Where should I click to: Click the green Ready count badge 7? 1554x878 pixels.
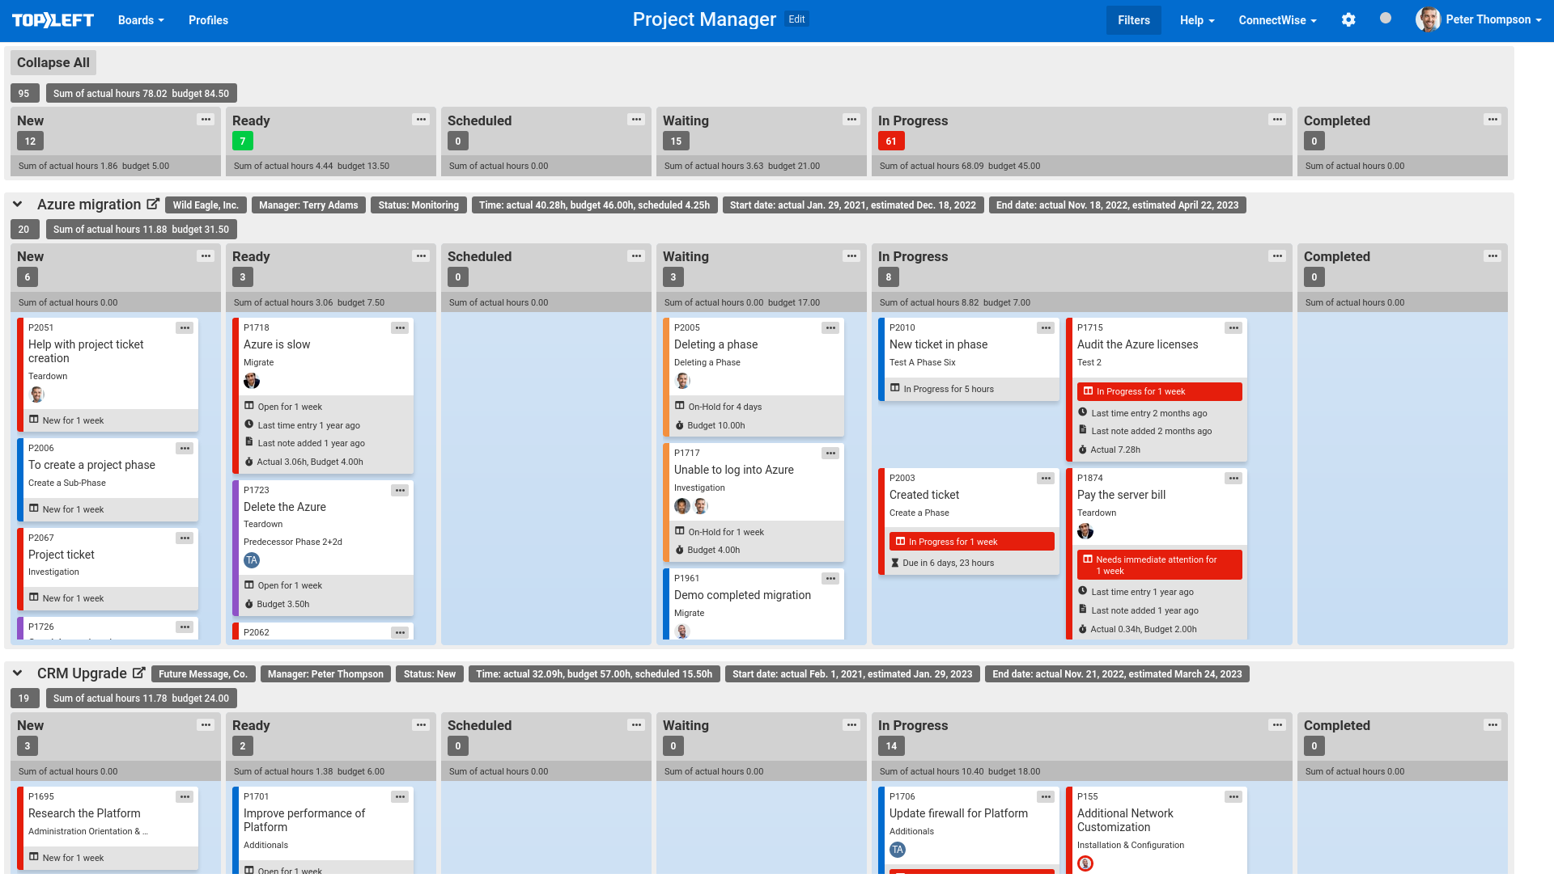[243, 141]
